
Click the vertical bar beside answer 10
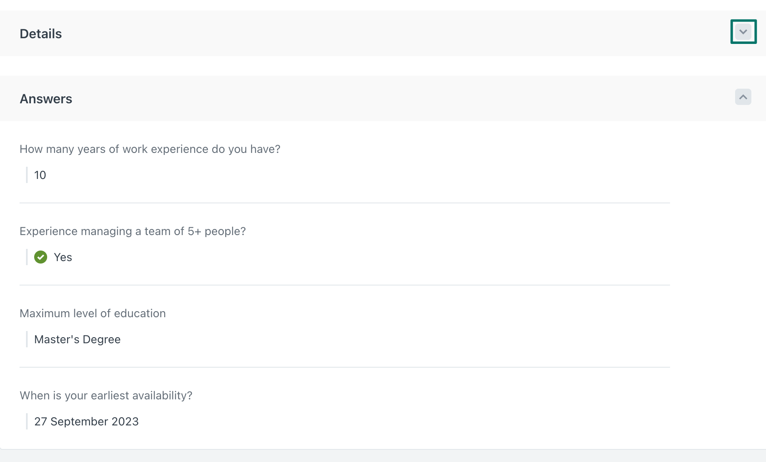pyautogui.click(x=27, y=175)
